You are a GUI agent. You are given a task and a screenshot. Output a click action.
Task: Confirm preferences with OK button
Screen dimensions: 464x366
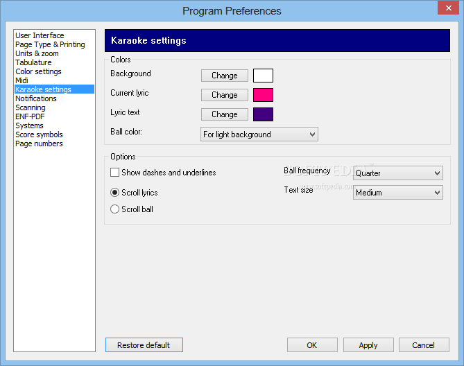point(312,345)
